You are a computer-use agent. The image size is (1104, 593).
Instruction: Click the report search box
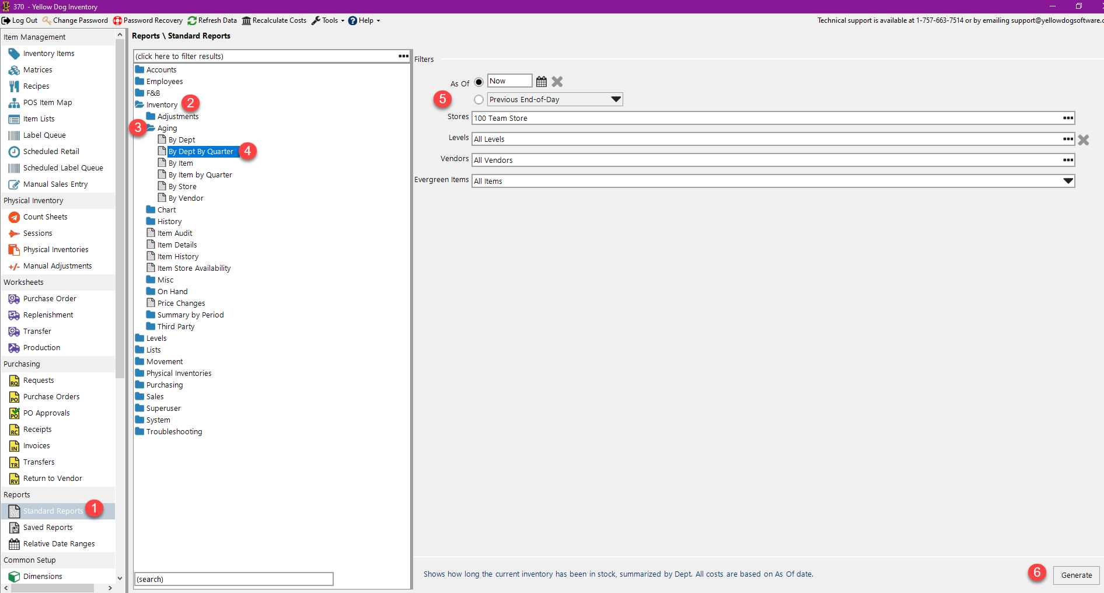[234, 579]
